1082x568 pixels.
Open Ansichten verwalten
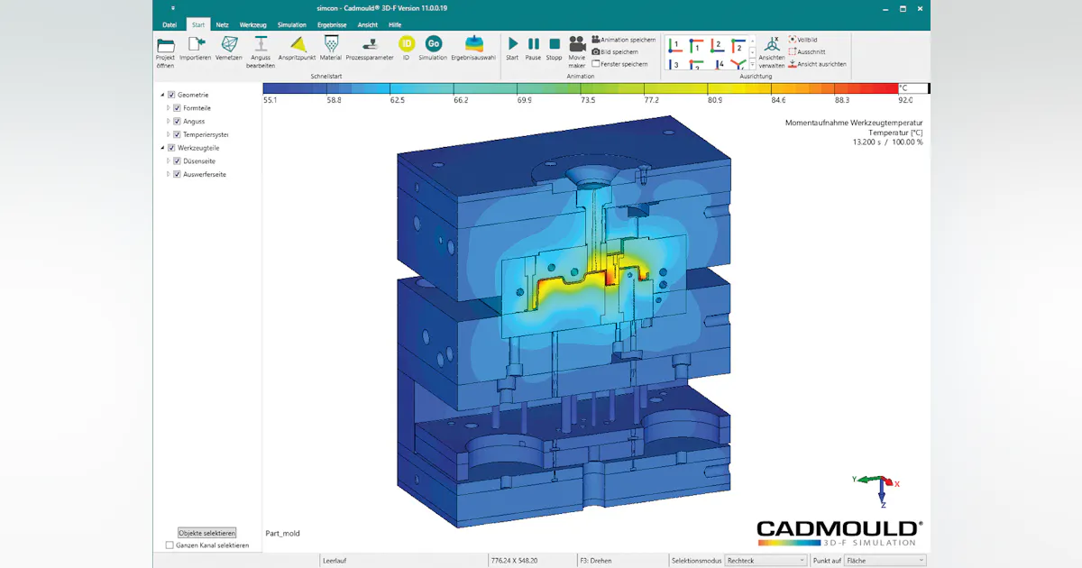(x=772, y=52)
